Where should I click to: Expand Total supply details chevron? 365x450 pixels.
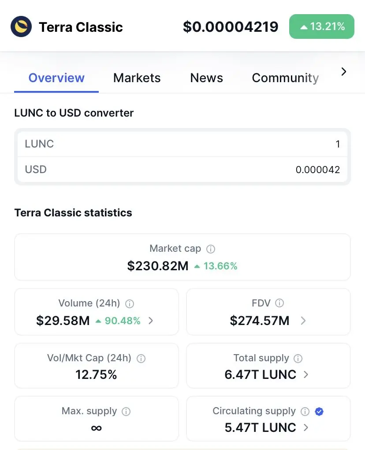click(305, 374)
